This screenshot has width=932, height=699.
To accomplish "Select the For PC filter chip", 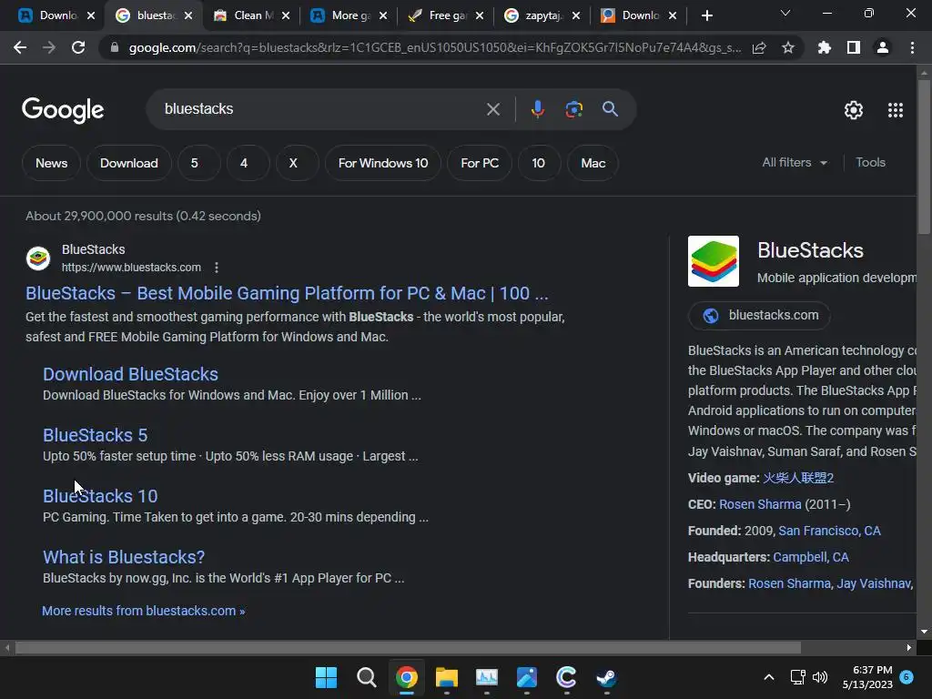I will click(x=480, y=163).
